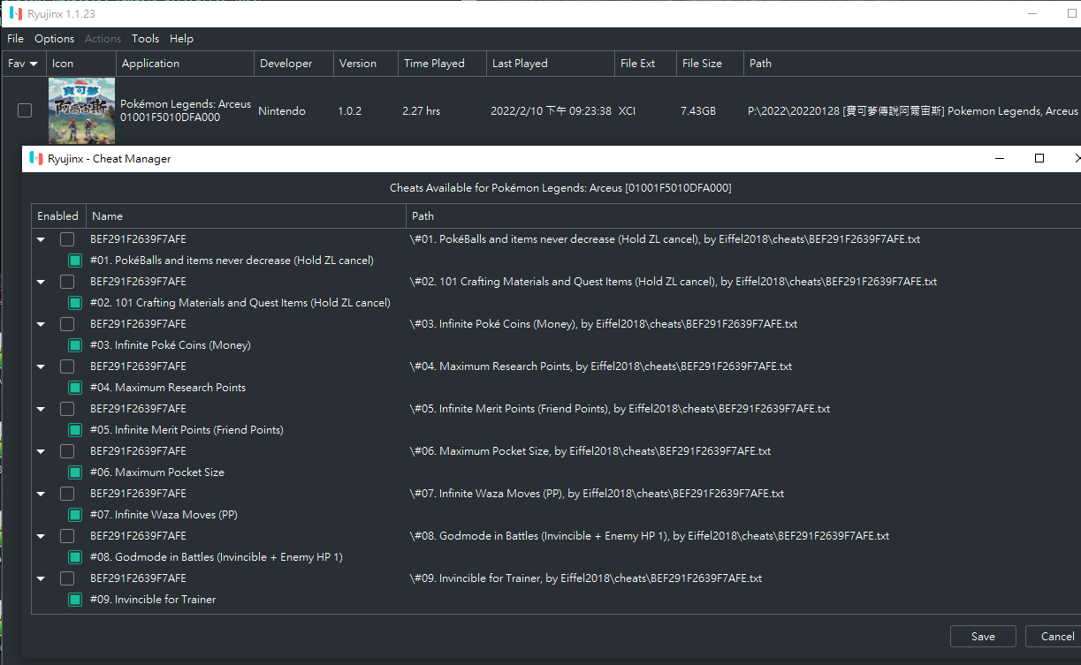The height and width of the screenshot is (665, 1081).
Task: Toggle favorite checkbox for Pokémon Legends: Arceus
Action: pos(25,111)
